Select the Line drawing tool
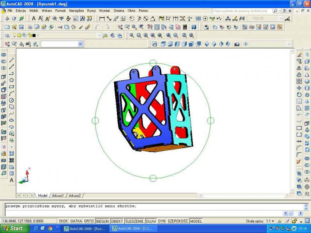Viewport: 311px width, 233px height. (x=12, y=60)
